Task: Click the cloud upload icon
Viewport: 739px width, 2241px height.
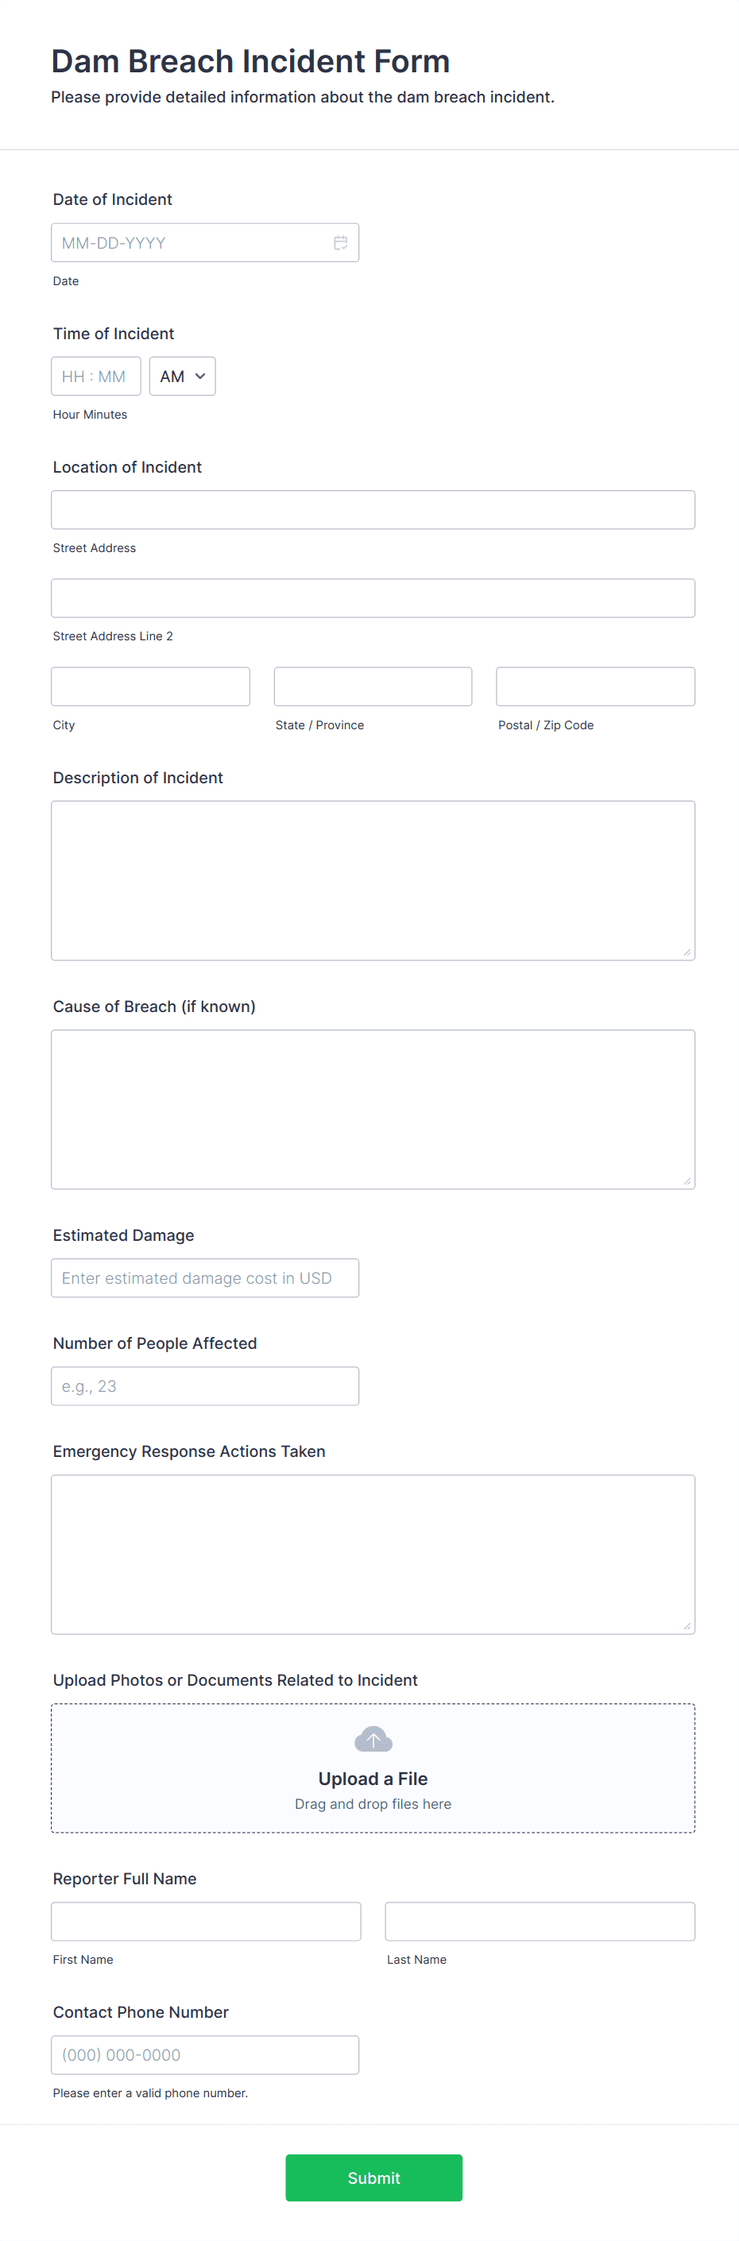Action: tap(373, 1739)
